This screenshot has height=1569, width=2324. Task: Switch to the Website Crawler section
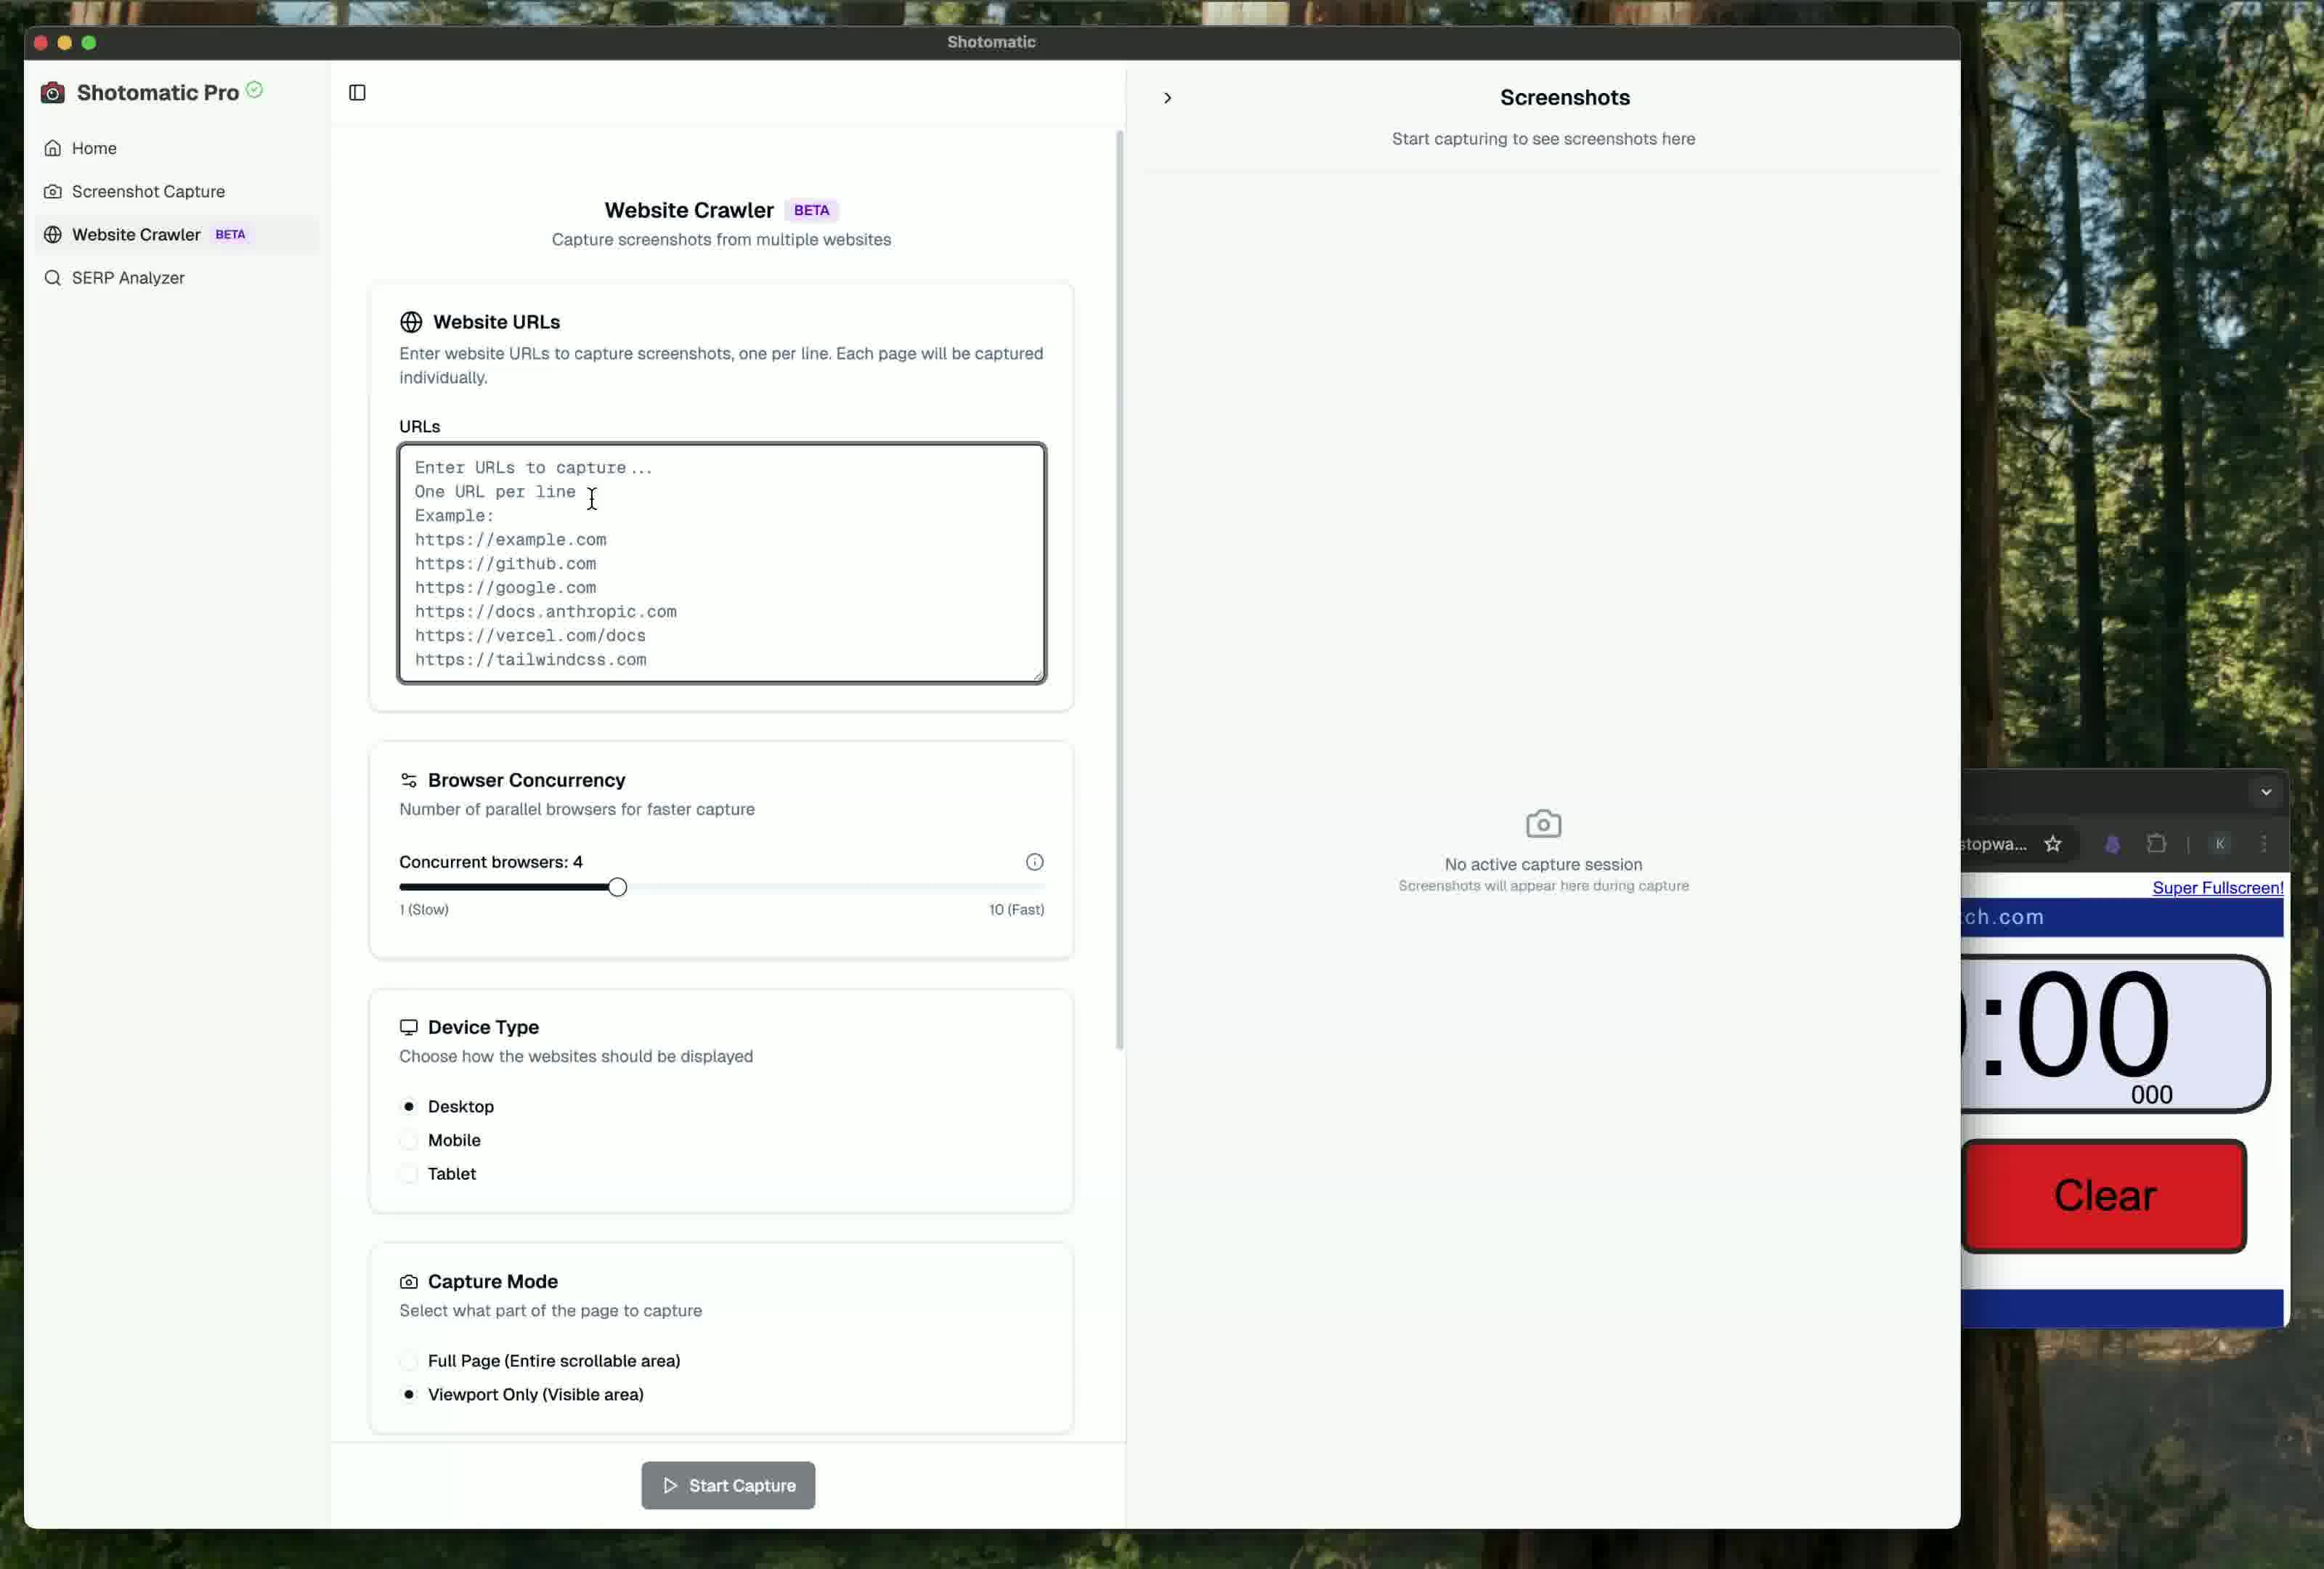pyautogui.click(x=136, y=235)
